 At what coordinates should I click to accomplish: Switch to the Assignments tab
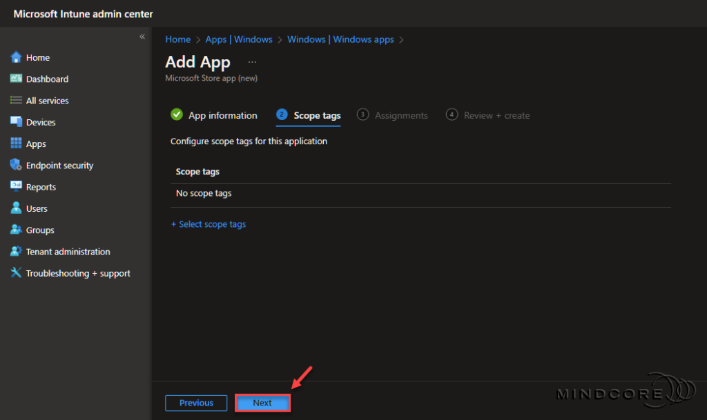[400, 115]
